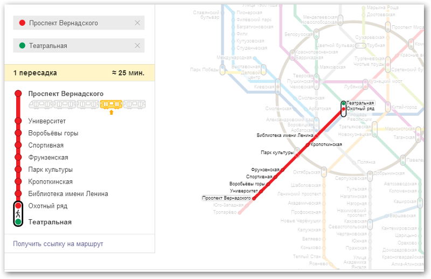Viewport: 431px width, 279px height.
Task: Click the green Театральная marker on map
Action: pyautogui.click(x=344, y=103)
